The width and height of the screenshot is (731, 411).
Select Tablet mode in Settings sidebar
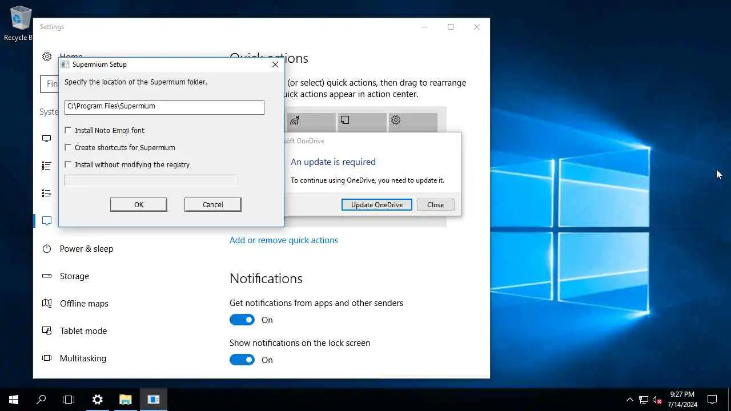[83, 331]
